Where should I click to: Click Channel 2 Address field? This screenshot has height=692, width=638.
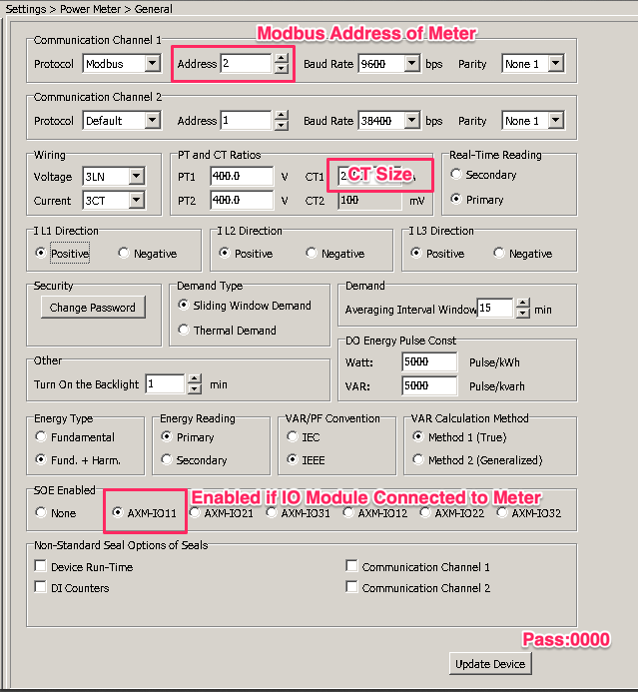(x=246, y=120)
